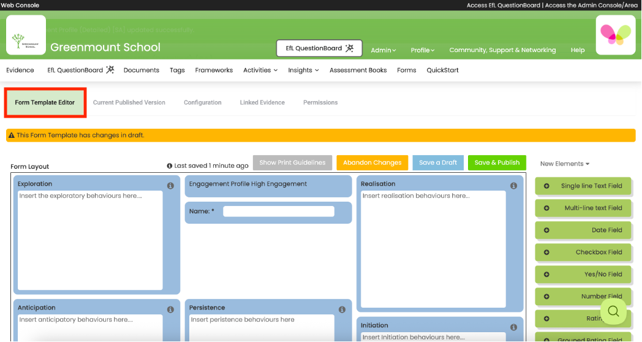642x342 pixels.
Task: Click the Save a Draft button
Action: pyautogui.click(x=437, y=162)
